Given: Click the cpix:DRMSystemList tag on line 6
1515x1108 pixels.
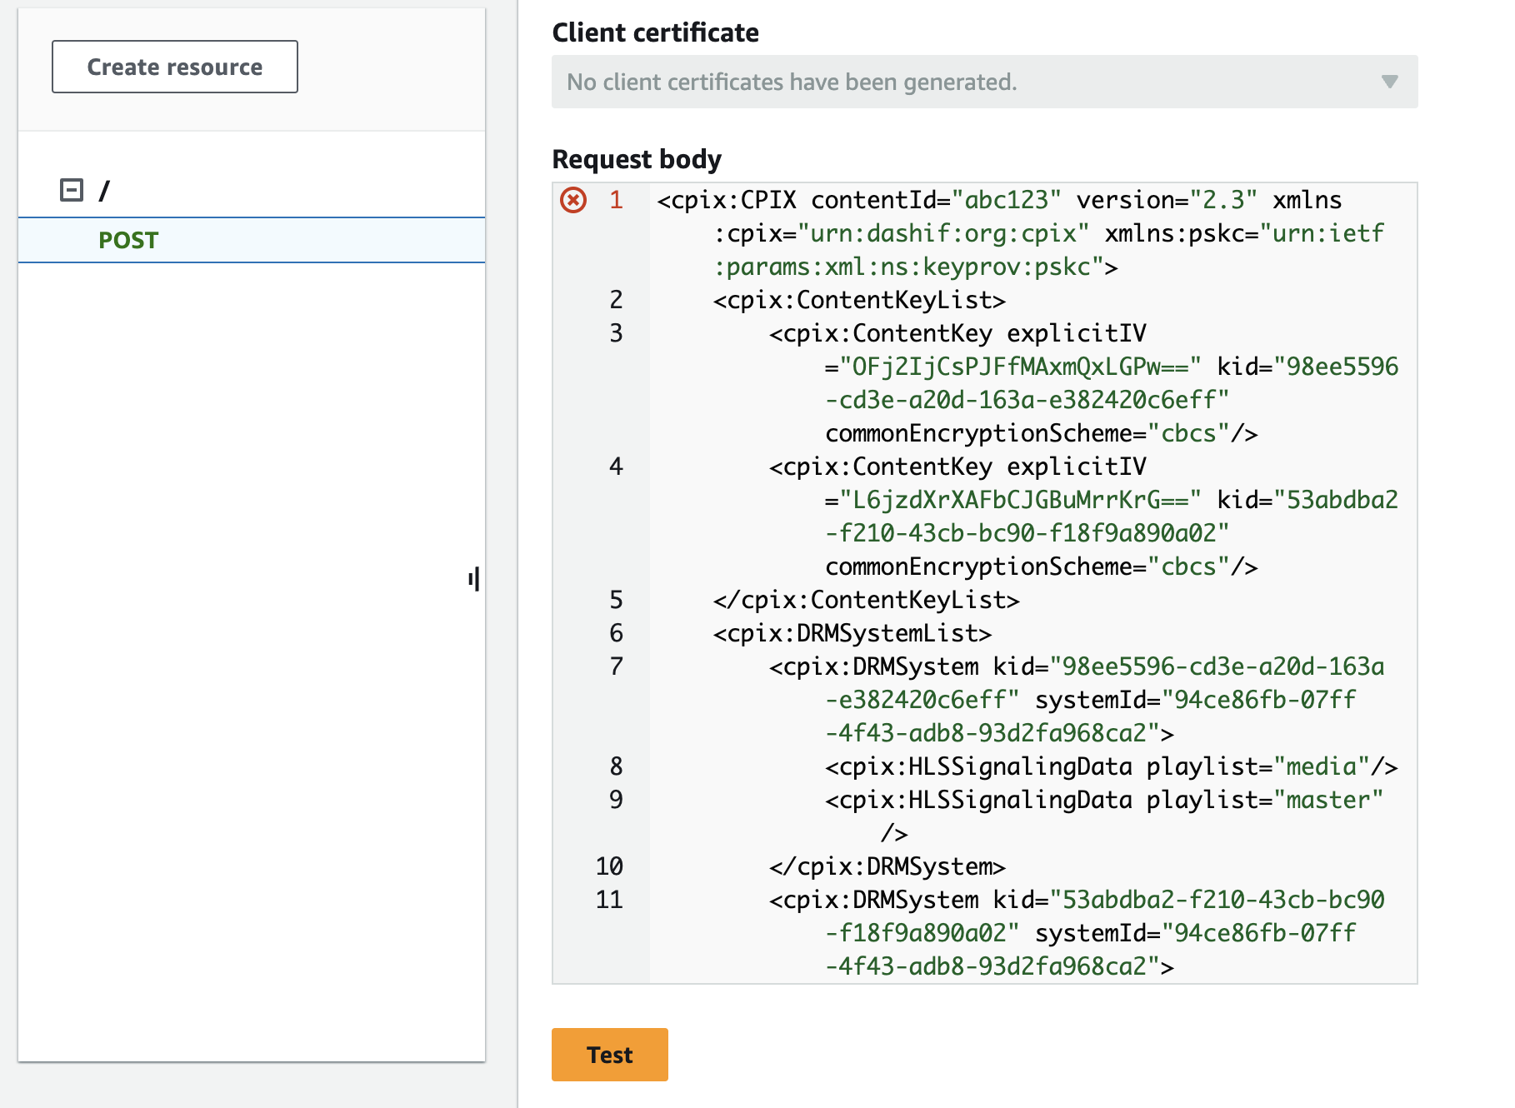Looking at the screenshot, I should [x=850, y=633].
